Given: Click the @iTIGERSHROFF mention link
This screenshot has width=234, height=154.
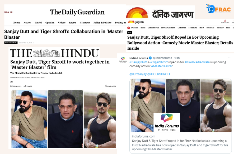Looking at the screenshot, I should coord(159,74).
